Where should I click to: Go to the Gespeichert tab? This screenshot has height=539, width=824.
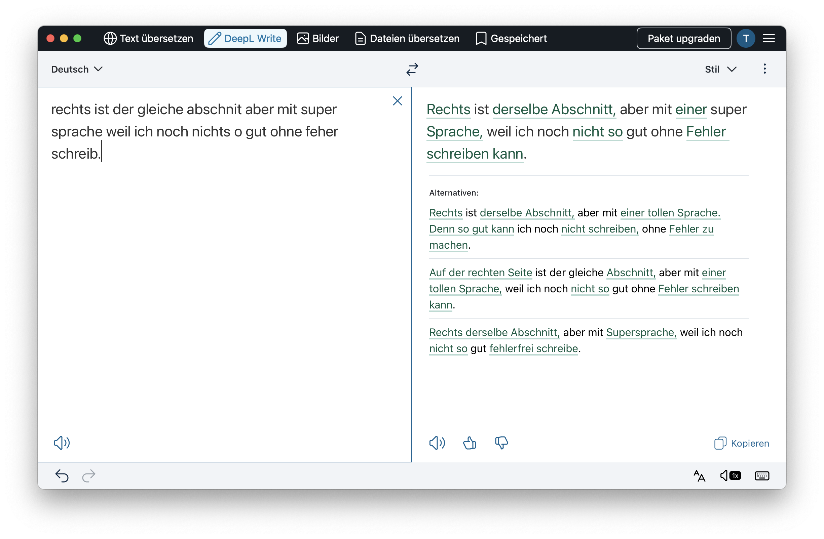coord(511,38)
